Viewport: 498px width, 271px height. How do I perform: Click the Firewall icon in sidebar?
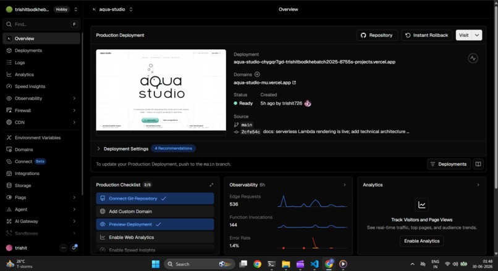point(9,110)
